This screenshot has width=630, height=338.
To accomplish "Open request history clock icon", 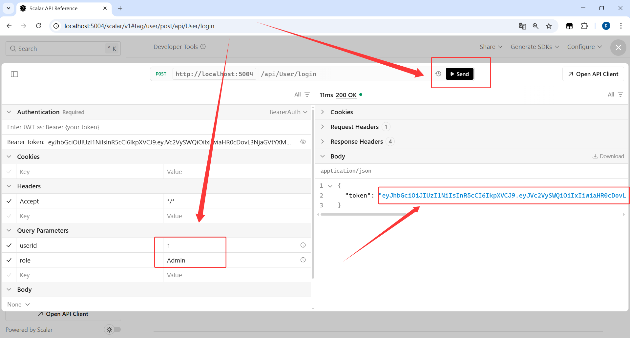I will pos(438,74).
